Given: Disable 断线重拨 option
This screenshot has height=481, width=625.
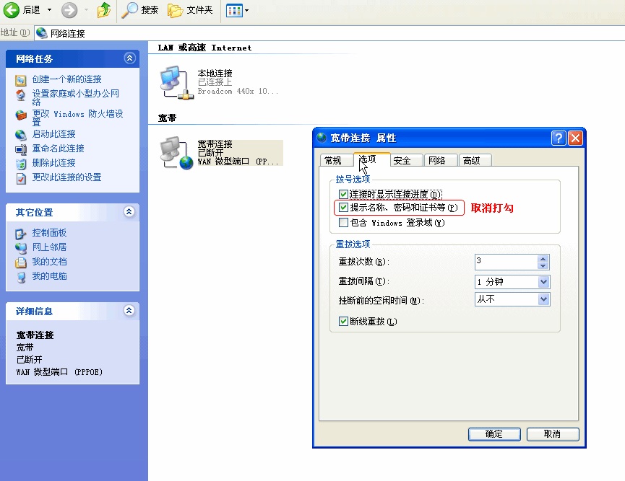Looking at the screenshot, I should click(x=342, y=321).
